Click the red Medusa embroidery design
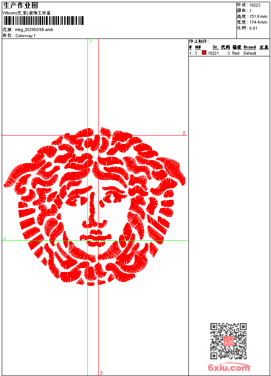Viewport: 271px width, 376px height. click(x=94, y=206)
